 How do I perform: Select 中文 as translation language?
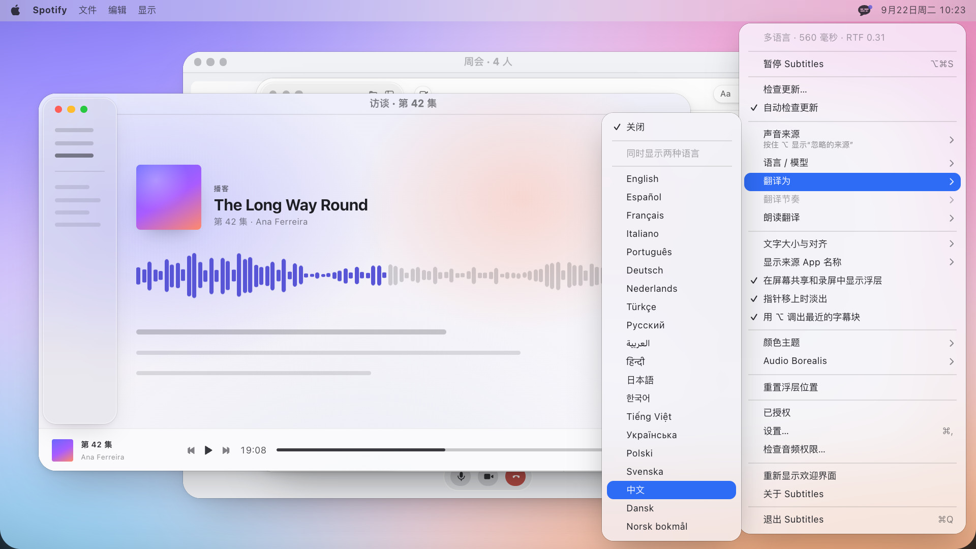[672, 490]
